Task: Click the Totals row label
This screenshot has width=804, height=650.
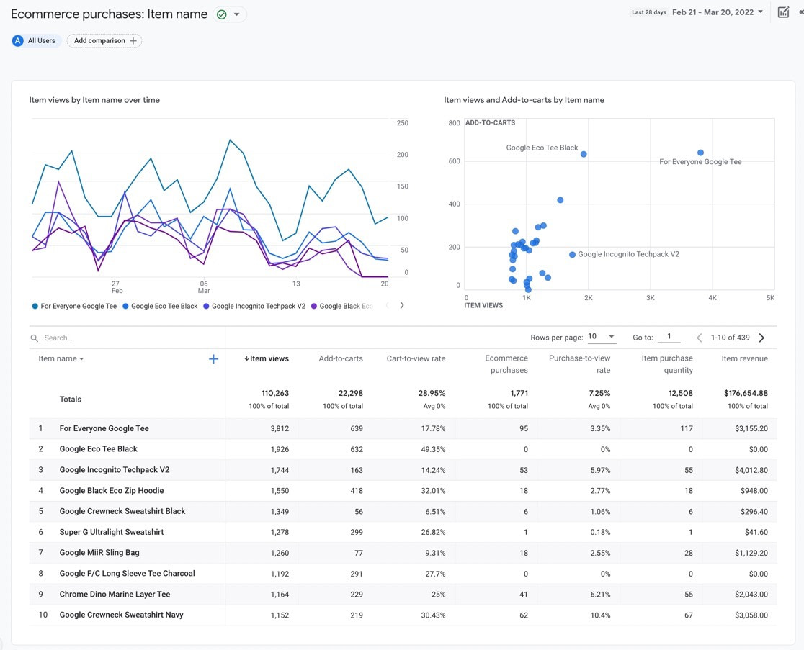Action: (x=71, y=399)
